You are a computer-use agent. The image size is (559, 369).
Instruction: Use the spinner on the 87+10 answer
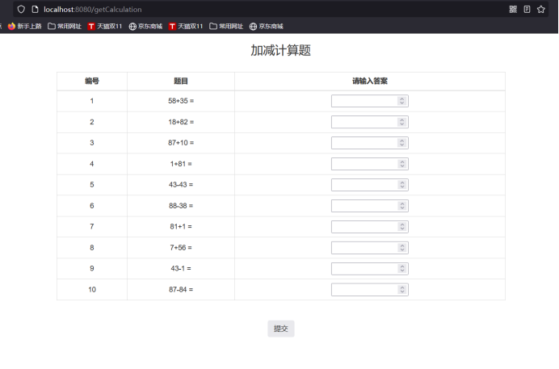pos(402,143)
